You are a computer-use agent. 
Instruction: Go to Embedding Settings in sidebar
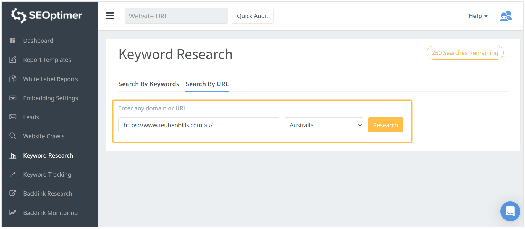[x=51, y=98]
